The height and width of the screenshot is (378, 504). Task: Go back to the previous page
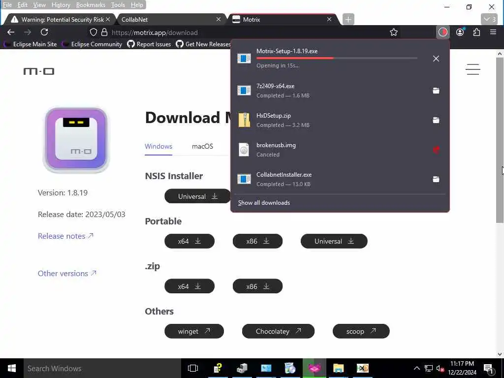[x=11, y=32]
